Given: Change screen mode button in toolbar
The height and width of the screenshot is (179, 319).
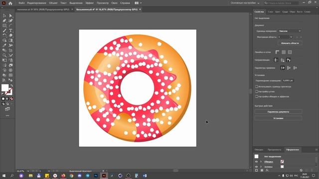Looking at the screenshot, I should tap(7, 109).
